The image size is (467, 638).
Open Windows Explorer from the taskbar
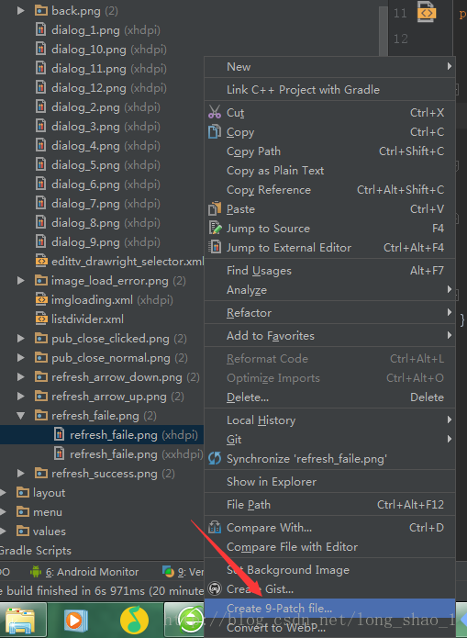(20, 621)
